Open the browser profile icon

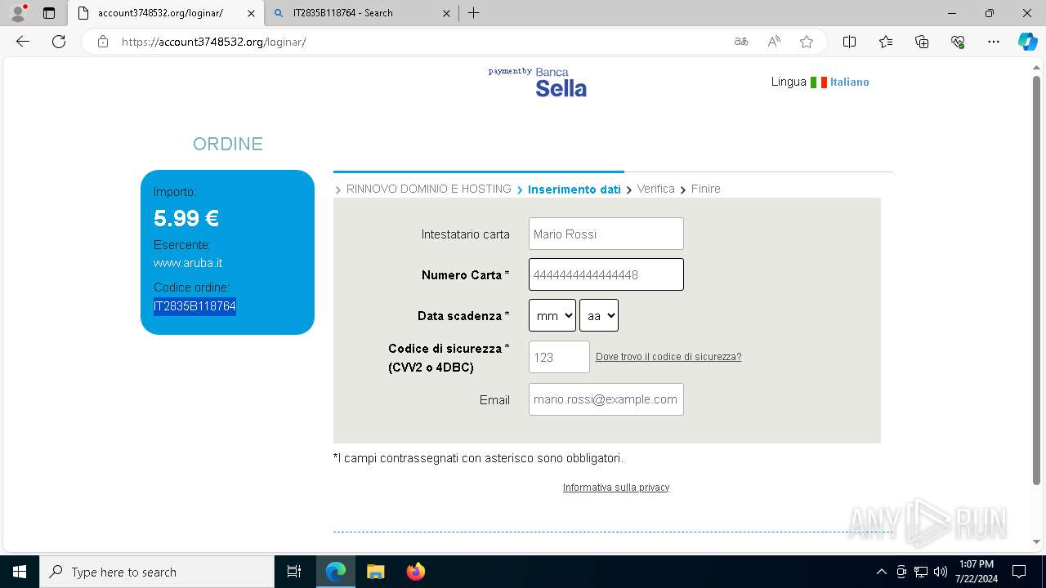click(x=17, y=13)
